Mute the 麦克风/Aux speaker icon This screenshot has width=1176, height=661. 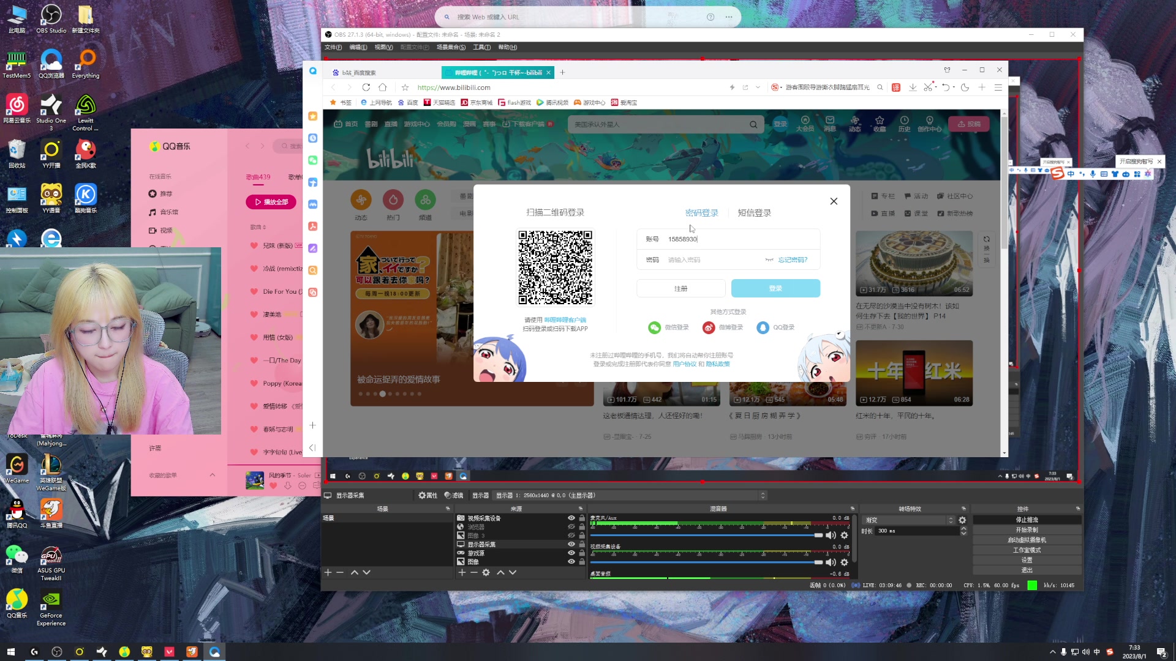(831, 536)
